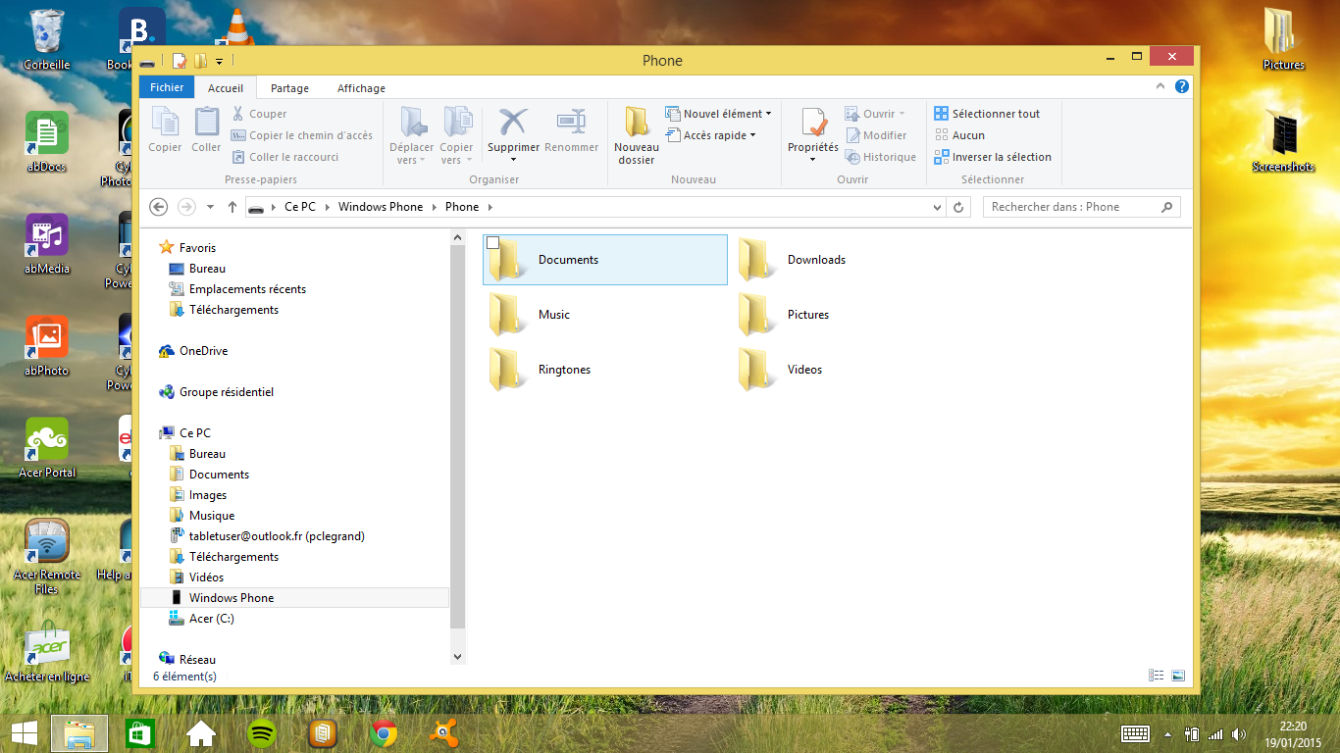Image resolution: width=1340 pixels, height=753 pixels.
Task: Go up one level with Up arrow
Action: click(232, 207)
